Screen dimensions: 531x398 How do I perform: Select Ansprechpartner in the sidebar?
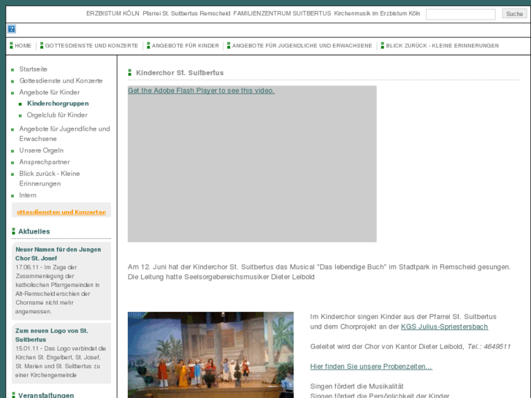click(x=45, y=162)
